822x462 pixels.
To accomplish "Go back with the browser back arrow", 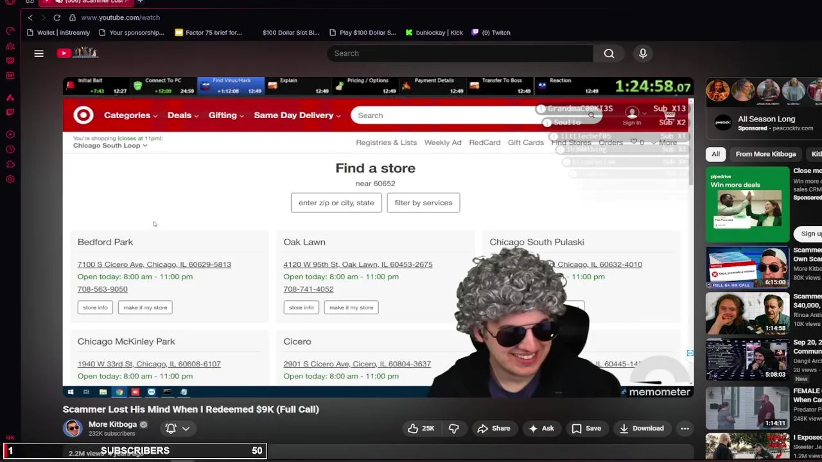I will (30, 17).
